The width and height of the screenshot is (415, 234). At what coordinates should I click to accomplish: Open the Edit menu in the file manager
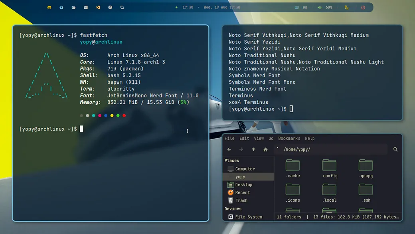click(x=244, y=139)
